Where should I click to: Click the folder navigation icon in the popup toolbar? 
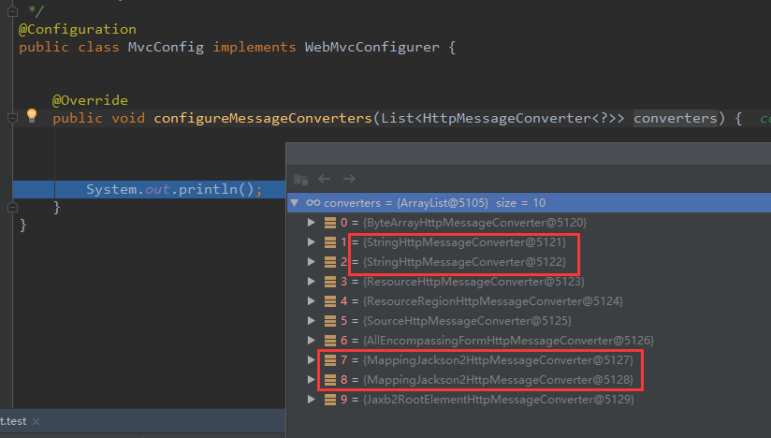click(300, 179)
